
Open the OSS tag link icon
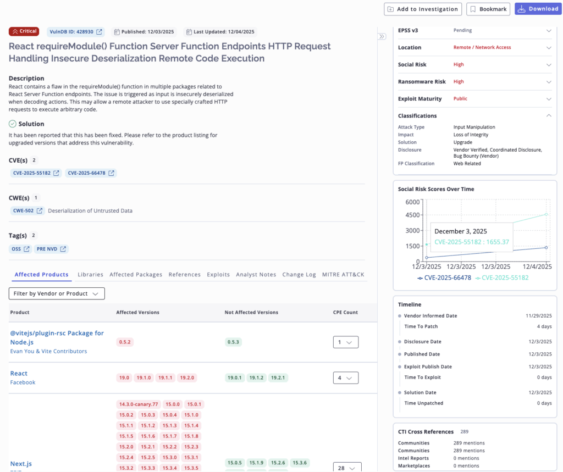26,249
